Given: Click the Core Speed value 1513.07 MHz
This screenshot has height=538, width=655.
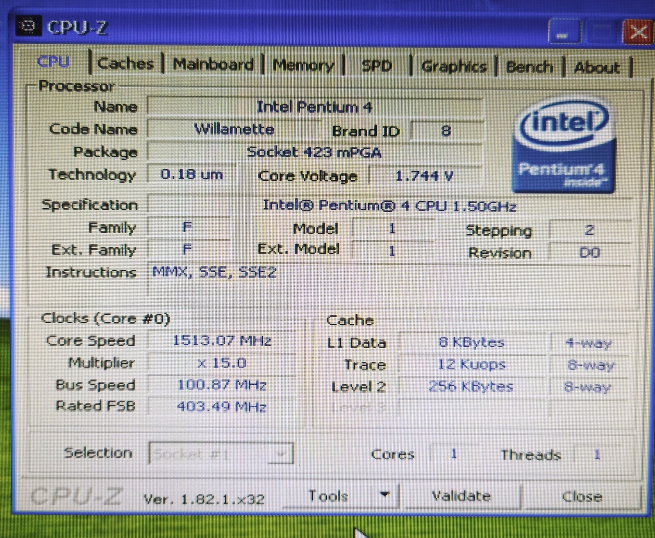Looking at the screenshot, I should coord(222,341).
